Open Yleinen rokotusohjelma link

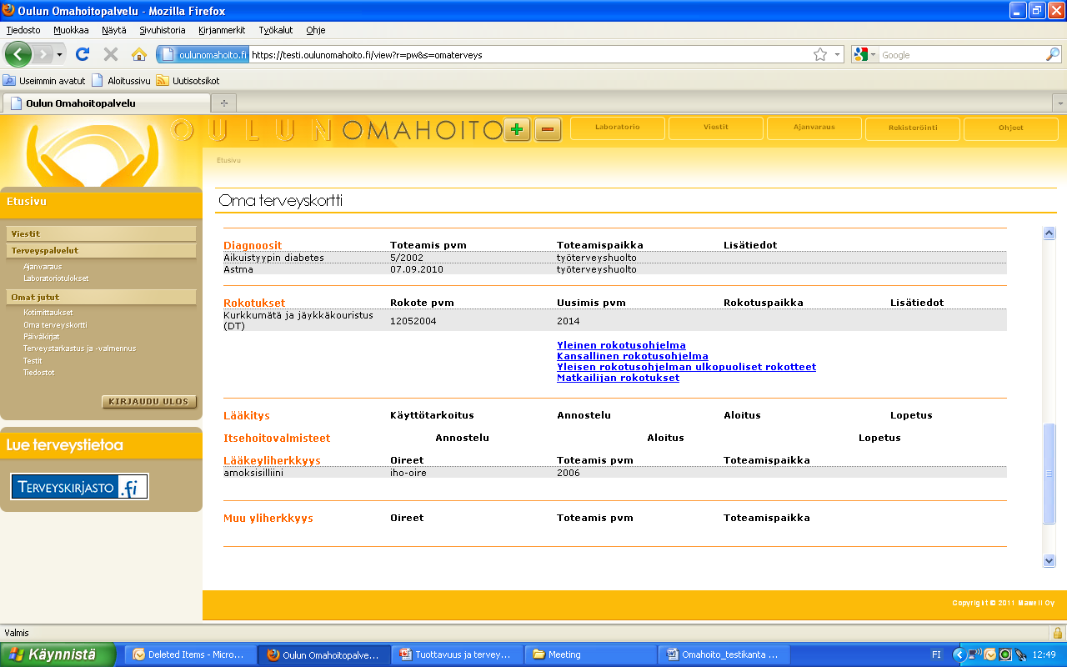coord(621,345)
